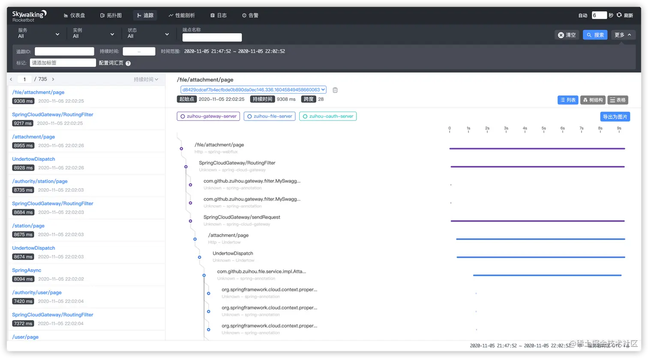Click the UndertowDispatch blue duration bar
Viewport: 648px width, 358px height.
[541, 257]
